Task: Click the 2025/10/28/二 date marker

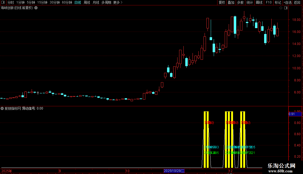Action: (174, 171)
